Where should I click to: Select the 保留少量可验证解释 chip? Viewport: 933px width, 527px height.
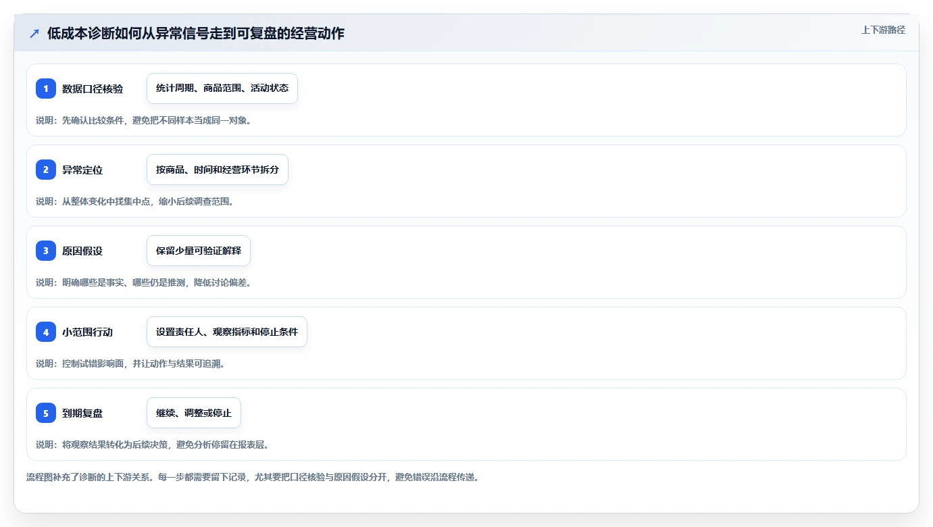[x=199, y=251]
